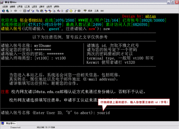Screen dimensions: 179x129
Task: Click the blue card with pencil icon
Action: coord(29,11)
